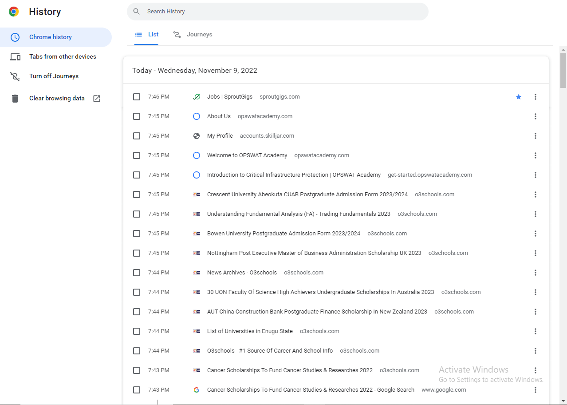Open more actions for O3schools - #1 Source entry
The height and width of the screenshot is (405, 567).
pos(535,351)
